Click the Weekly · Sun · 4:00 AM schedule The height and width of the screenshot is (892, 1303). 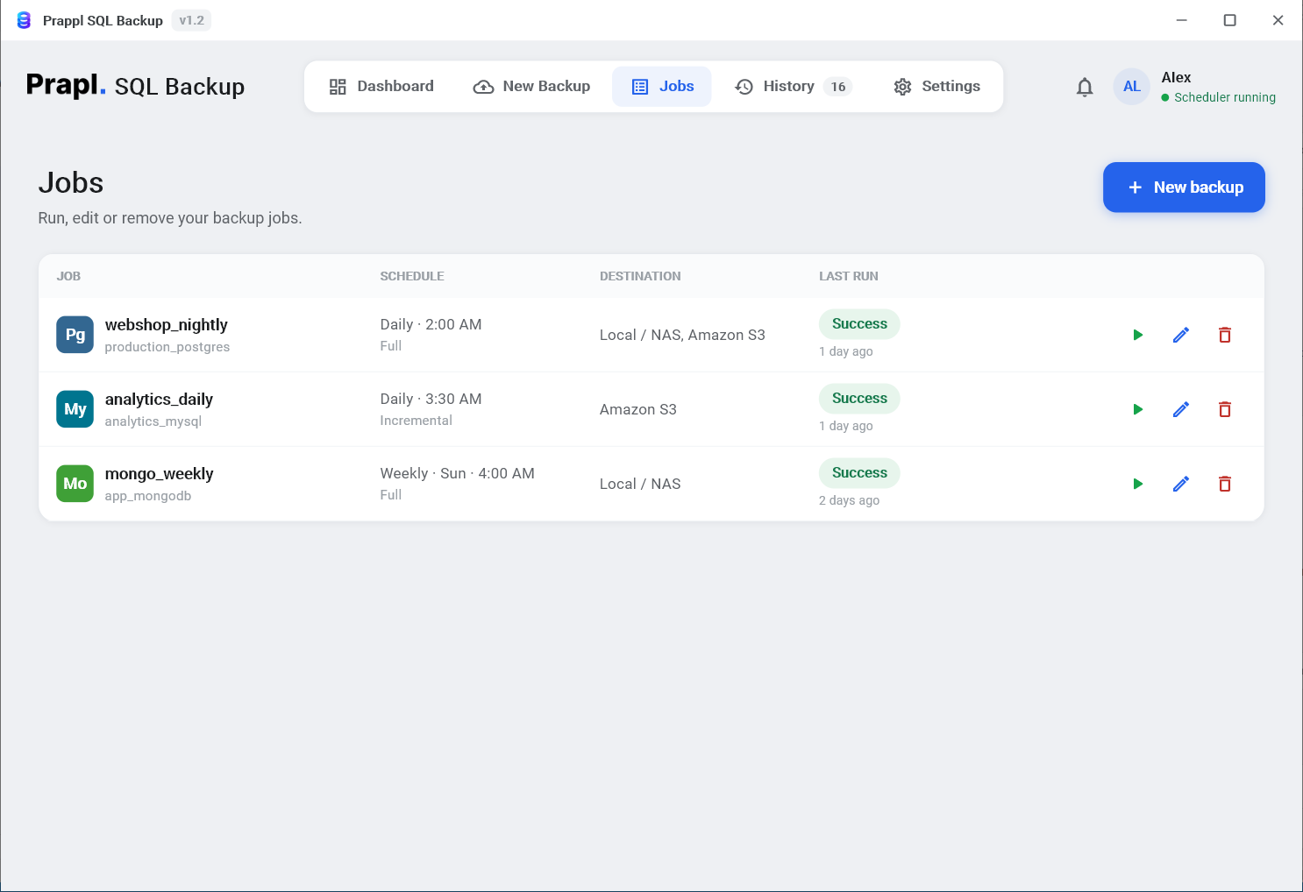tap(457, 473)
